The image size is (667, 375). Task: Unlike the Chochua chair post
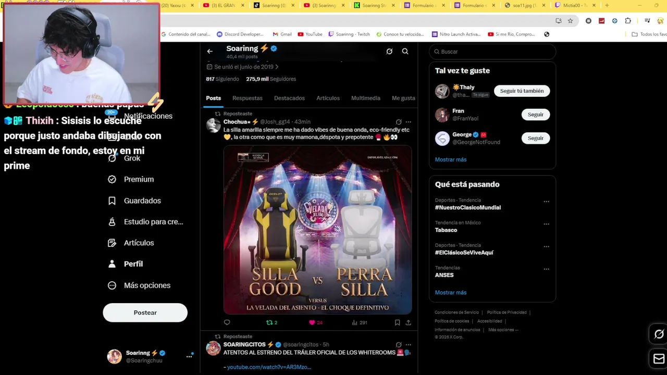click(x=316, y=322)
